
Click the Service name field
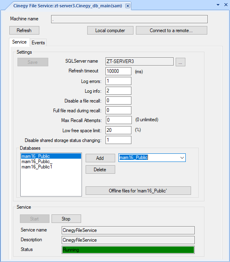tap(128, 230)
